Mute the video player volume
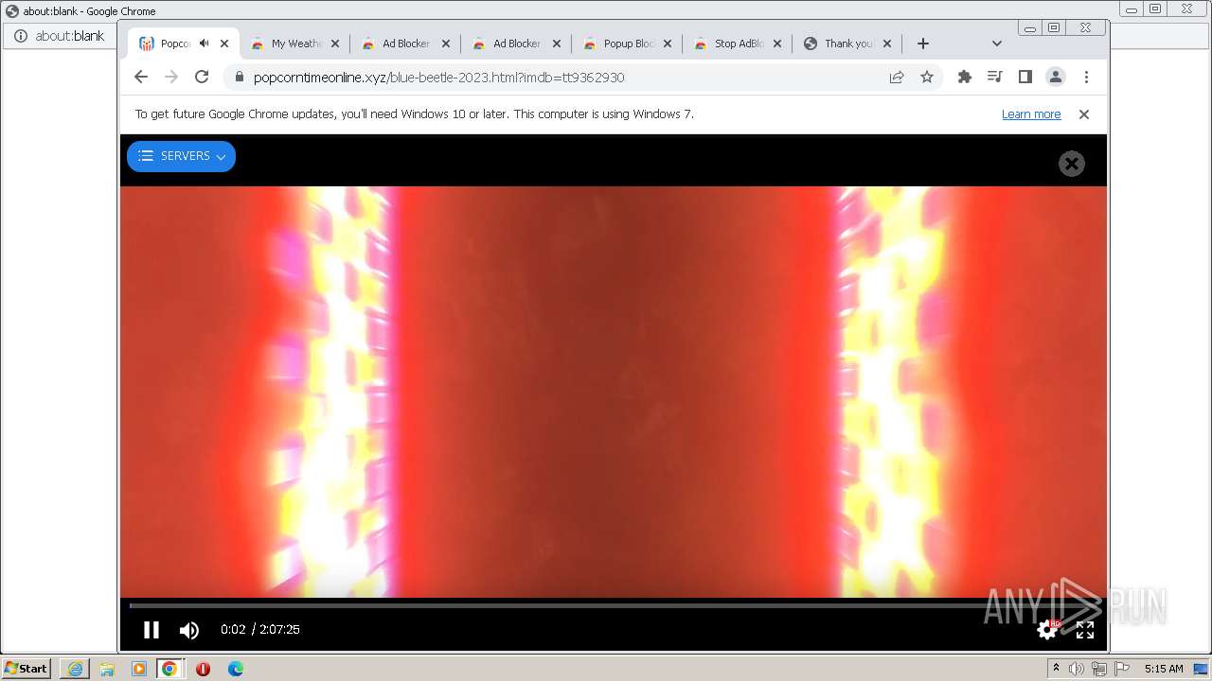This screenshot has width=1212, height=681. (189, 630)
